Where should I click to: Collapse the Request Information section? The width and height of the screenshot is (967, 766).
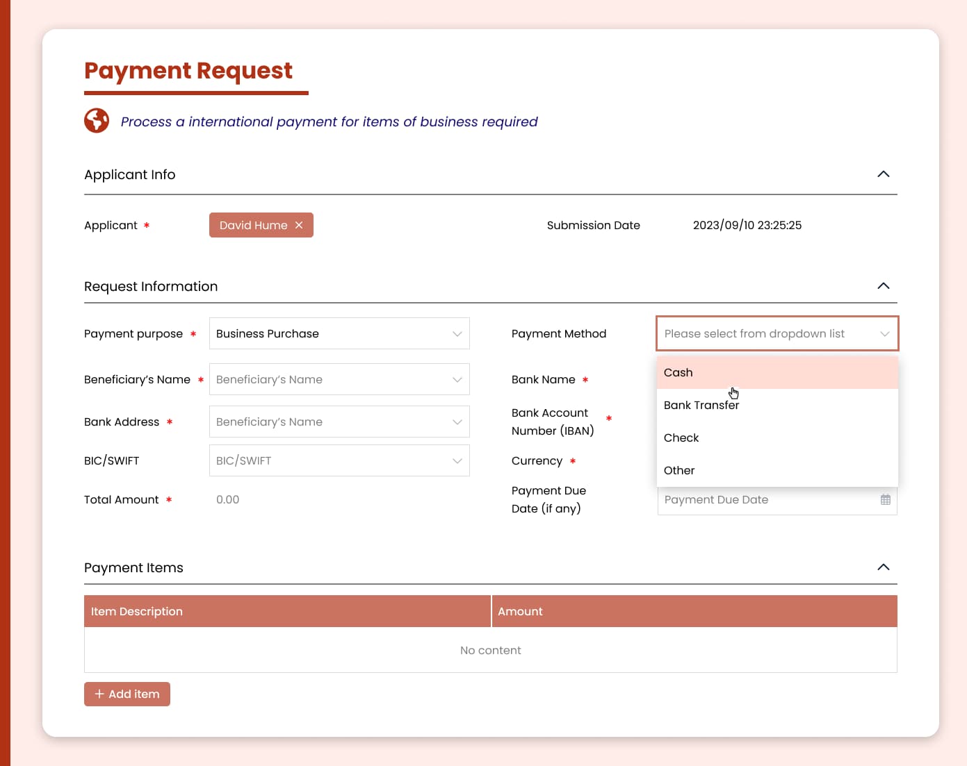883,286
